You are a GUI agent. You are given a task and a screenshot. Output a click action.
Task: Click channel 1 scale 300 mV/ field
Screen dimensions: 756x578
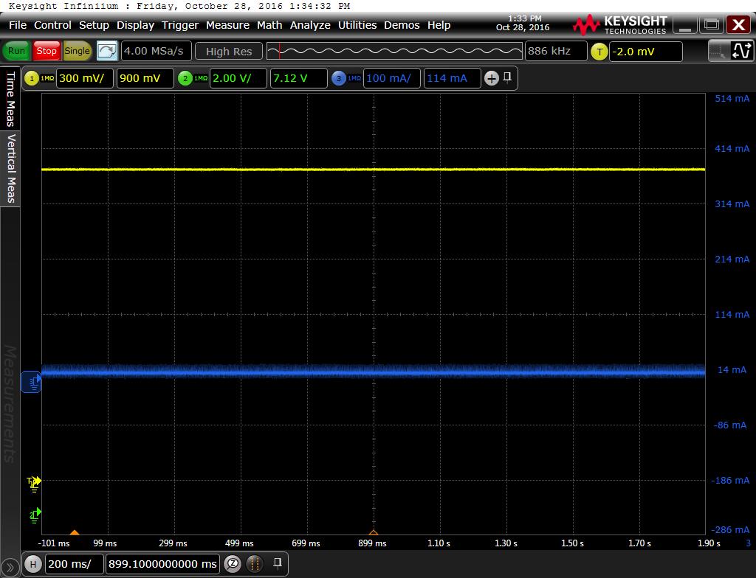pos(85,78)
